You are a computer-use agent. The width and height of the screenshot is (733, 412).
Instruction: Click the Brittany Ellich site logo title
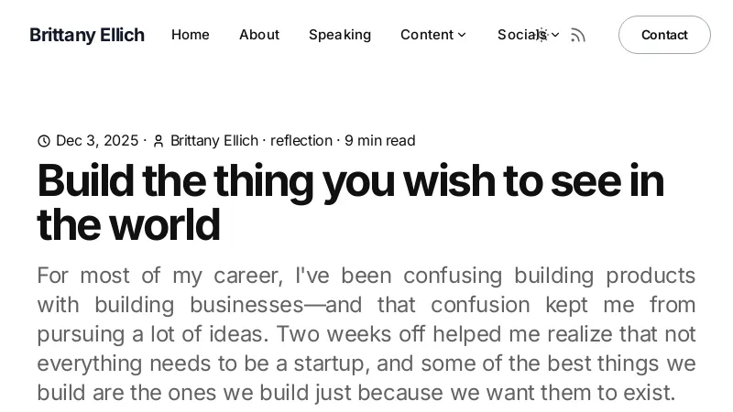pyautogui.click(x=87, y=35)
